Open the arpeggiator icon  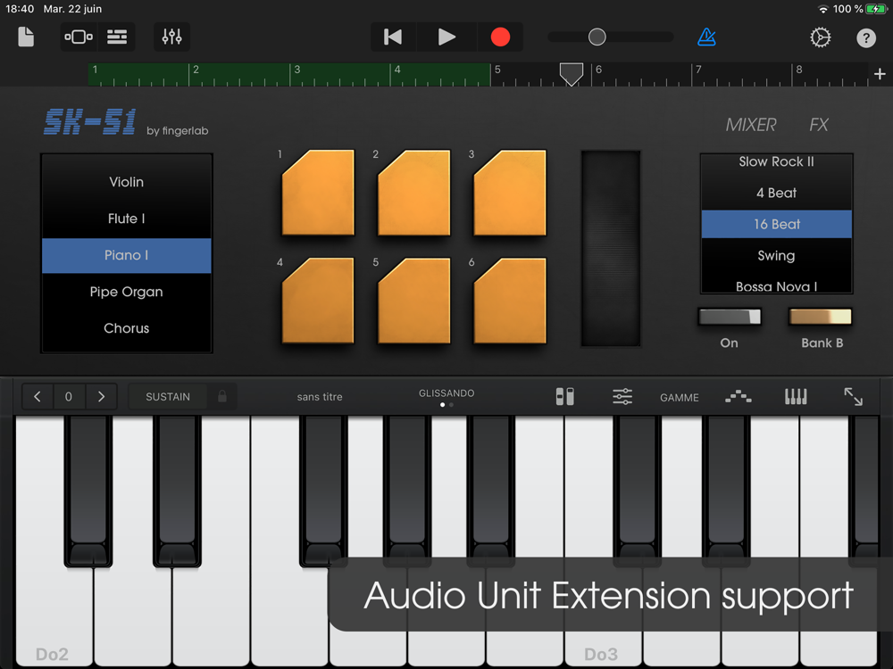tap(739, 397)
